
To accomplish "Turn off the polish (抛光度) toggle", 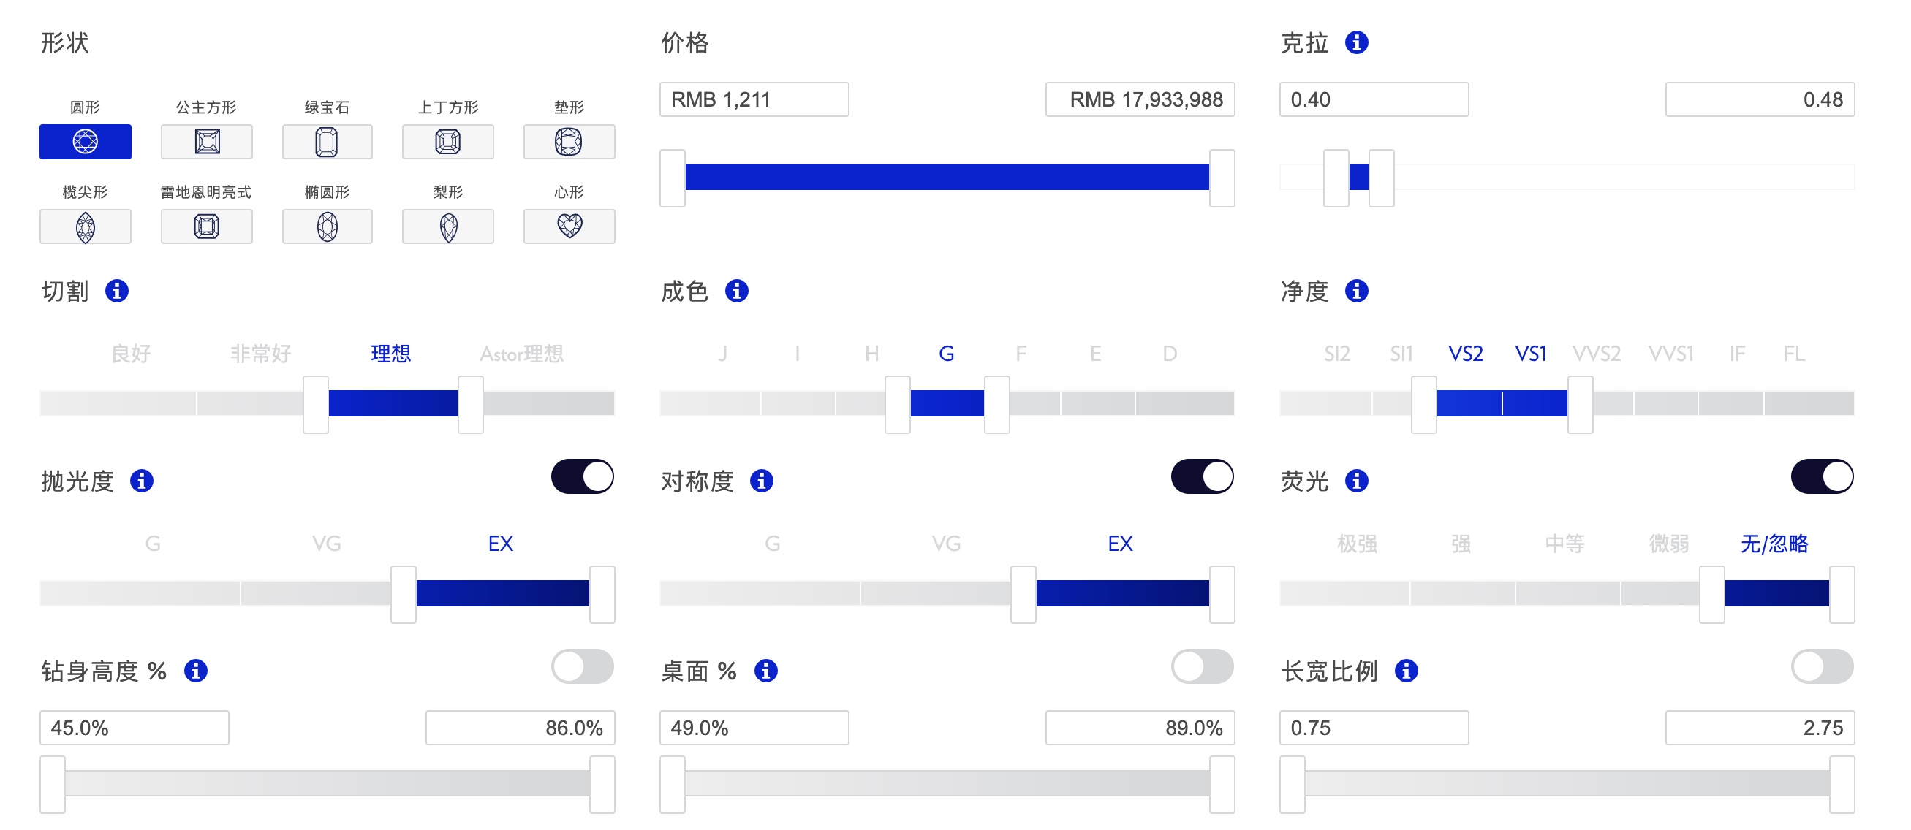I will tap(583, 476).
